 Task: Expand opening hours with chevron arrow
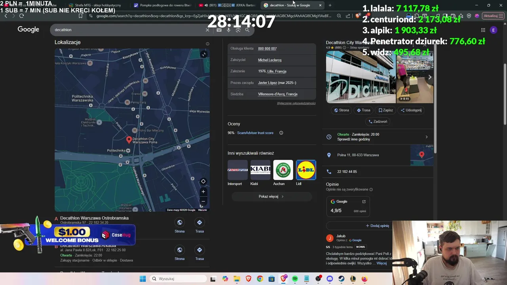[x=427, y=137]
